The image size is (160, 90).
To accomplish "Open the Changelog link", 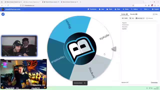I will [x=154, y=82].
